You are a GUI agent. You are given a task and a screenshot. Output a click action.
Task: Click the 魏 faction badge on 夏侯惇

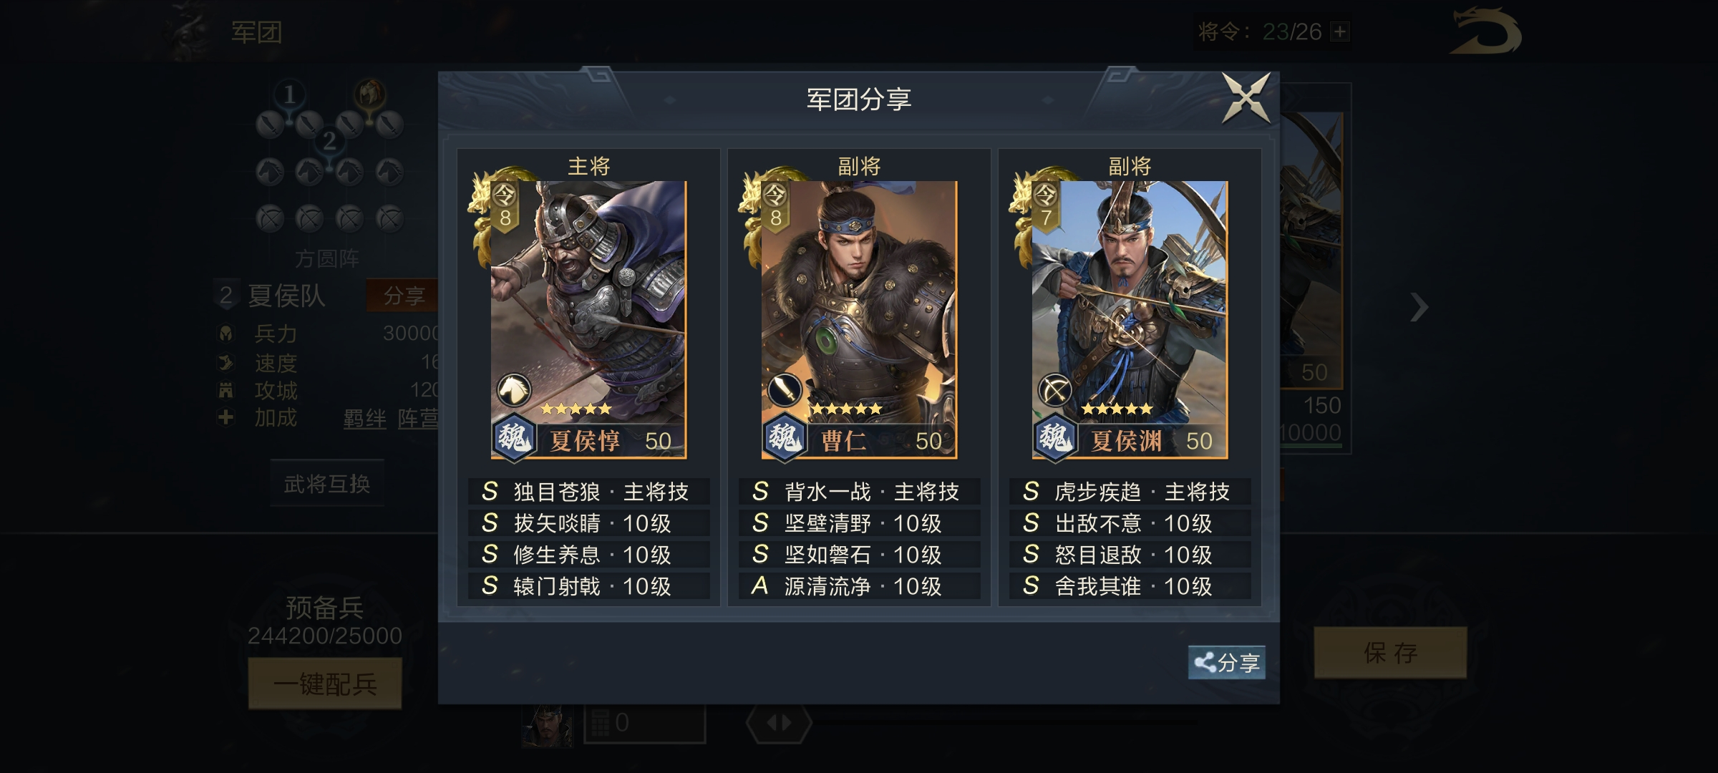coord(513,437)
